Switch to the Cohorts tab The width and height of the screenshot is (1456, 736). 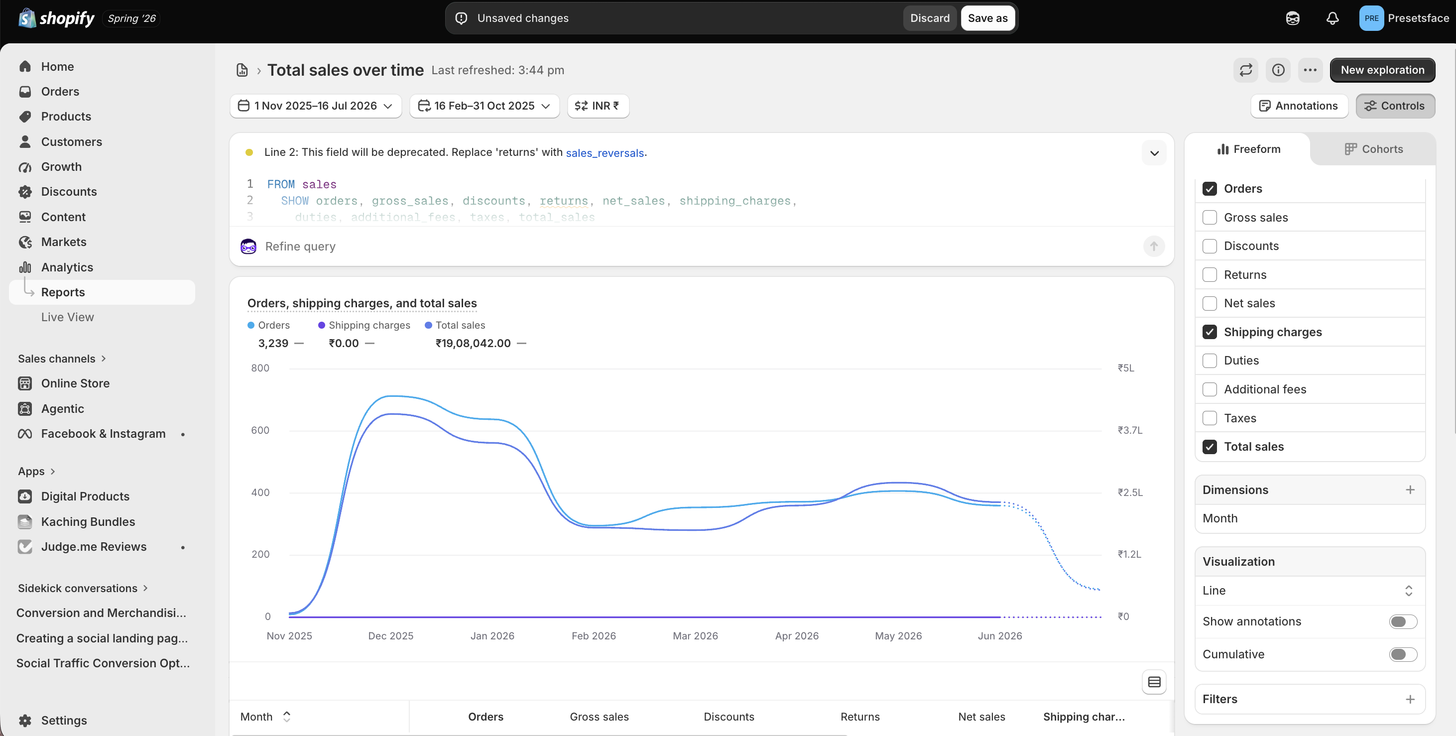[x=1373, y=149]
